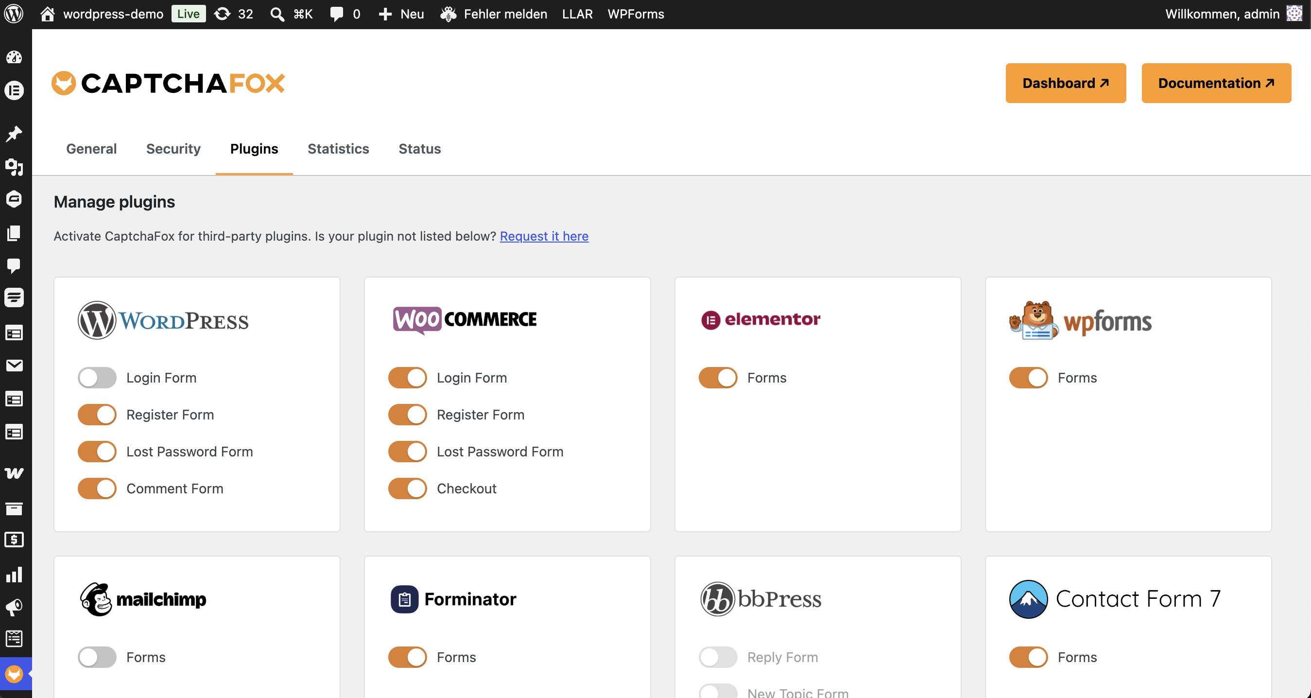
Task: Click the stacked-lines form icon in sidebar
Action: tap(14, 298)
